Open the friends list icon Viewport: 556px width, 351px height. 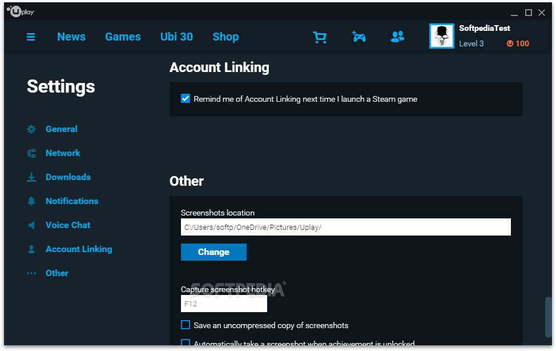397,37
